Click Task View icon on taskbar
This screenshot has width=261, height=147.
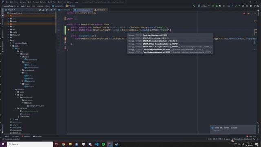57,144
